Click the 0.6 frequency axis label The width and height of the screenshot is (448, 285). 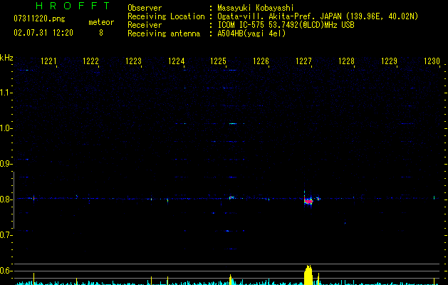tap(6, 271)
